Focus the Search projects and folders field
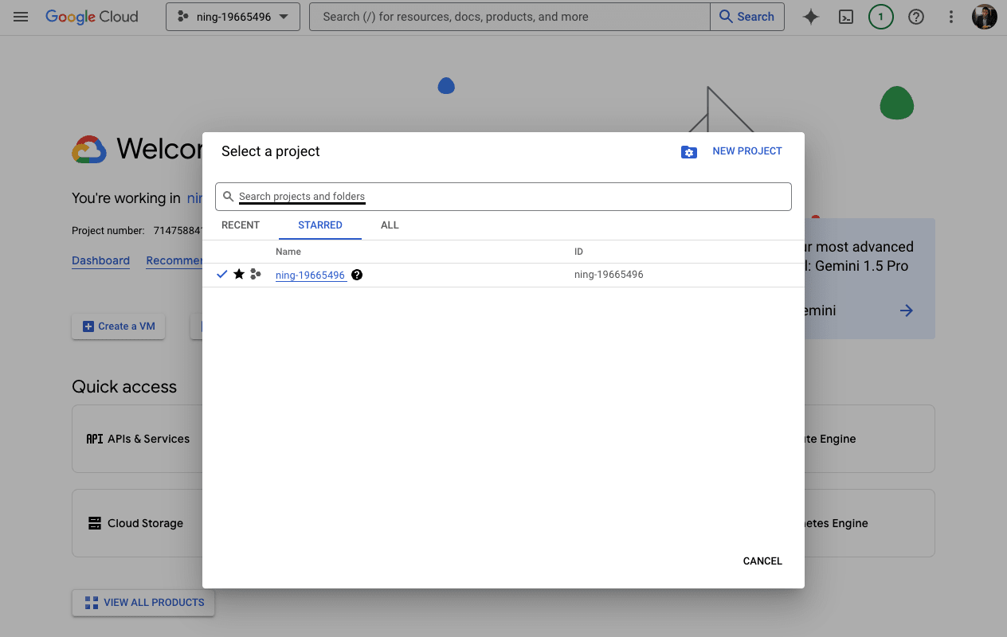Screen dimensions: 1007x637 [503, 197]
